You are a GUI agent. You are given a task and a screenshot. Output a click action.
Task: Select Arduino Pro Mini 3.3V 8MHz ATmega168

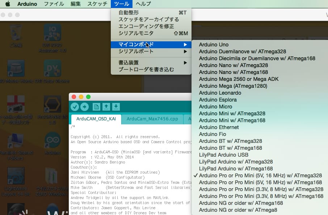[261, 196]
